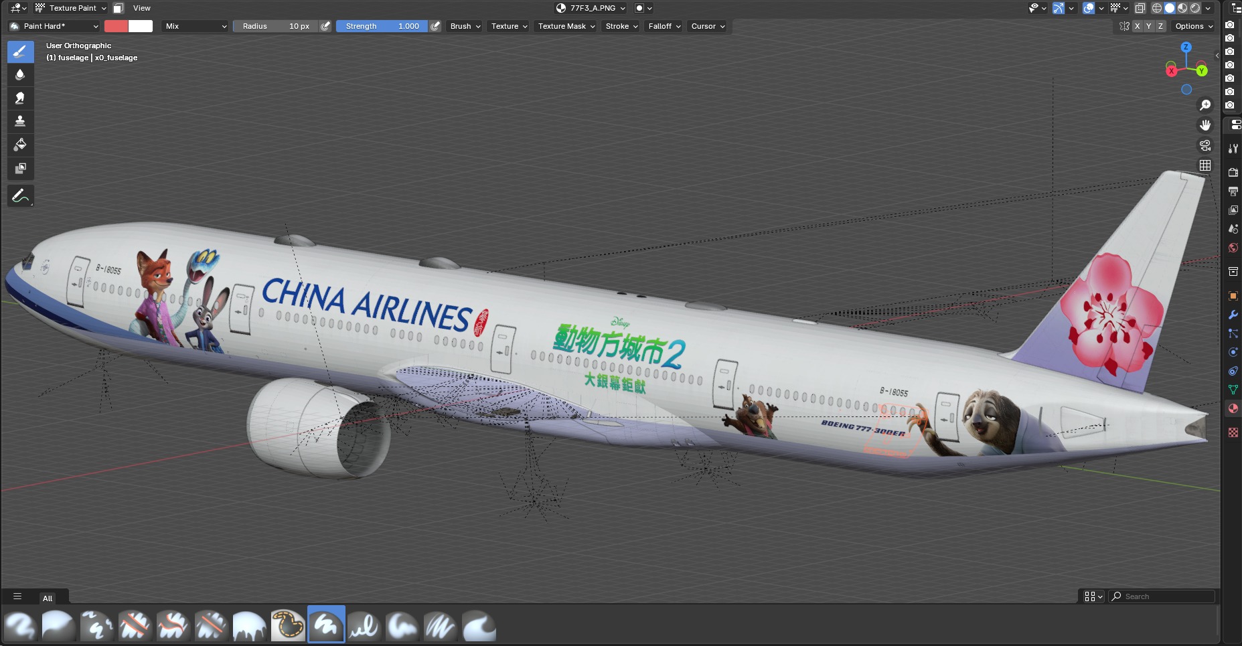
Task: Expand gizmo settings dropdown arrow
Action: (x=1071, y=8)
